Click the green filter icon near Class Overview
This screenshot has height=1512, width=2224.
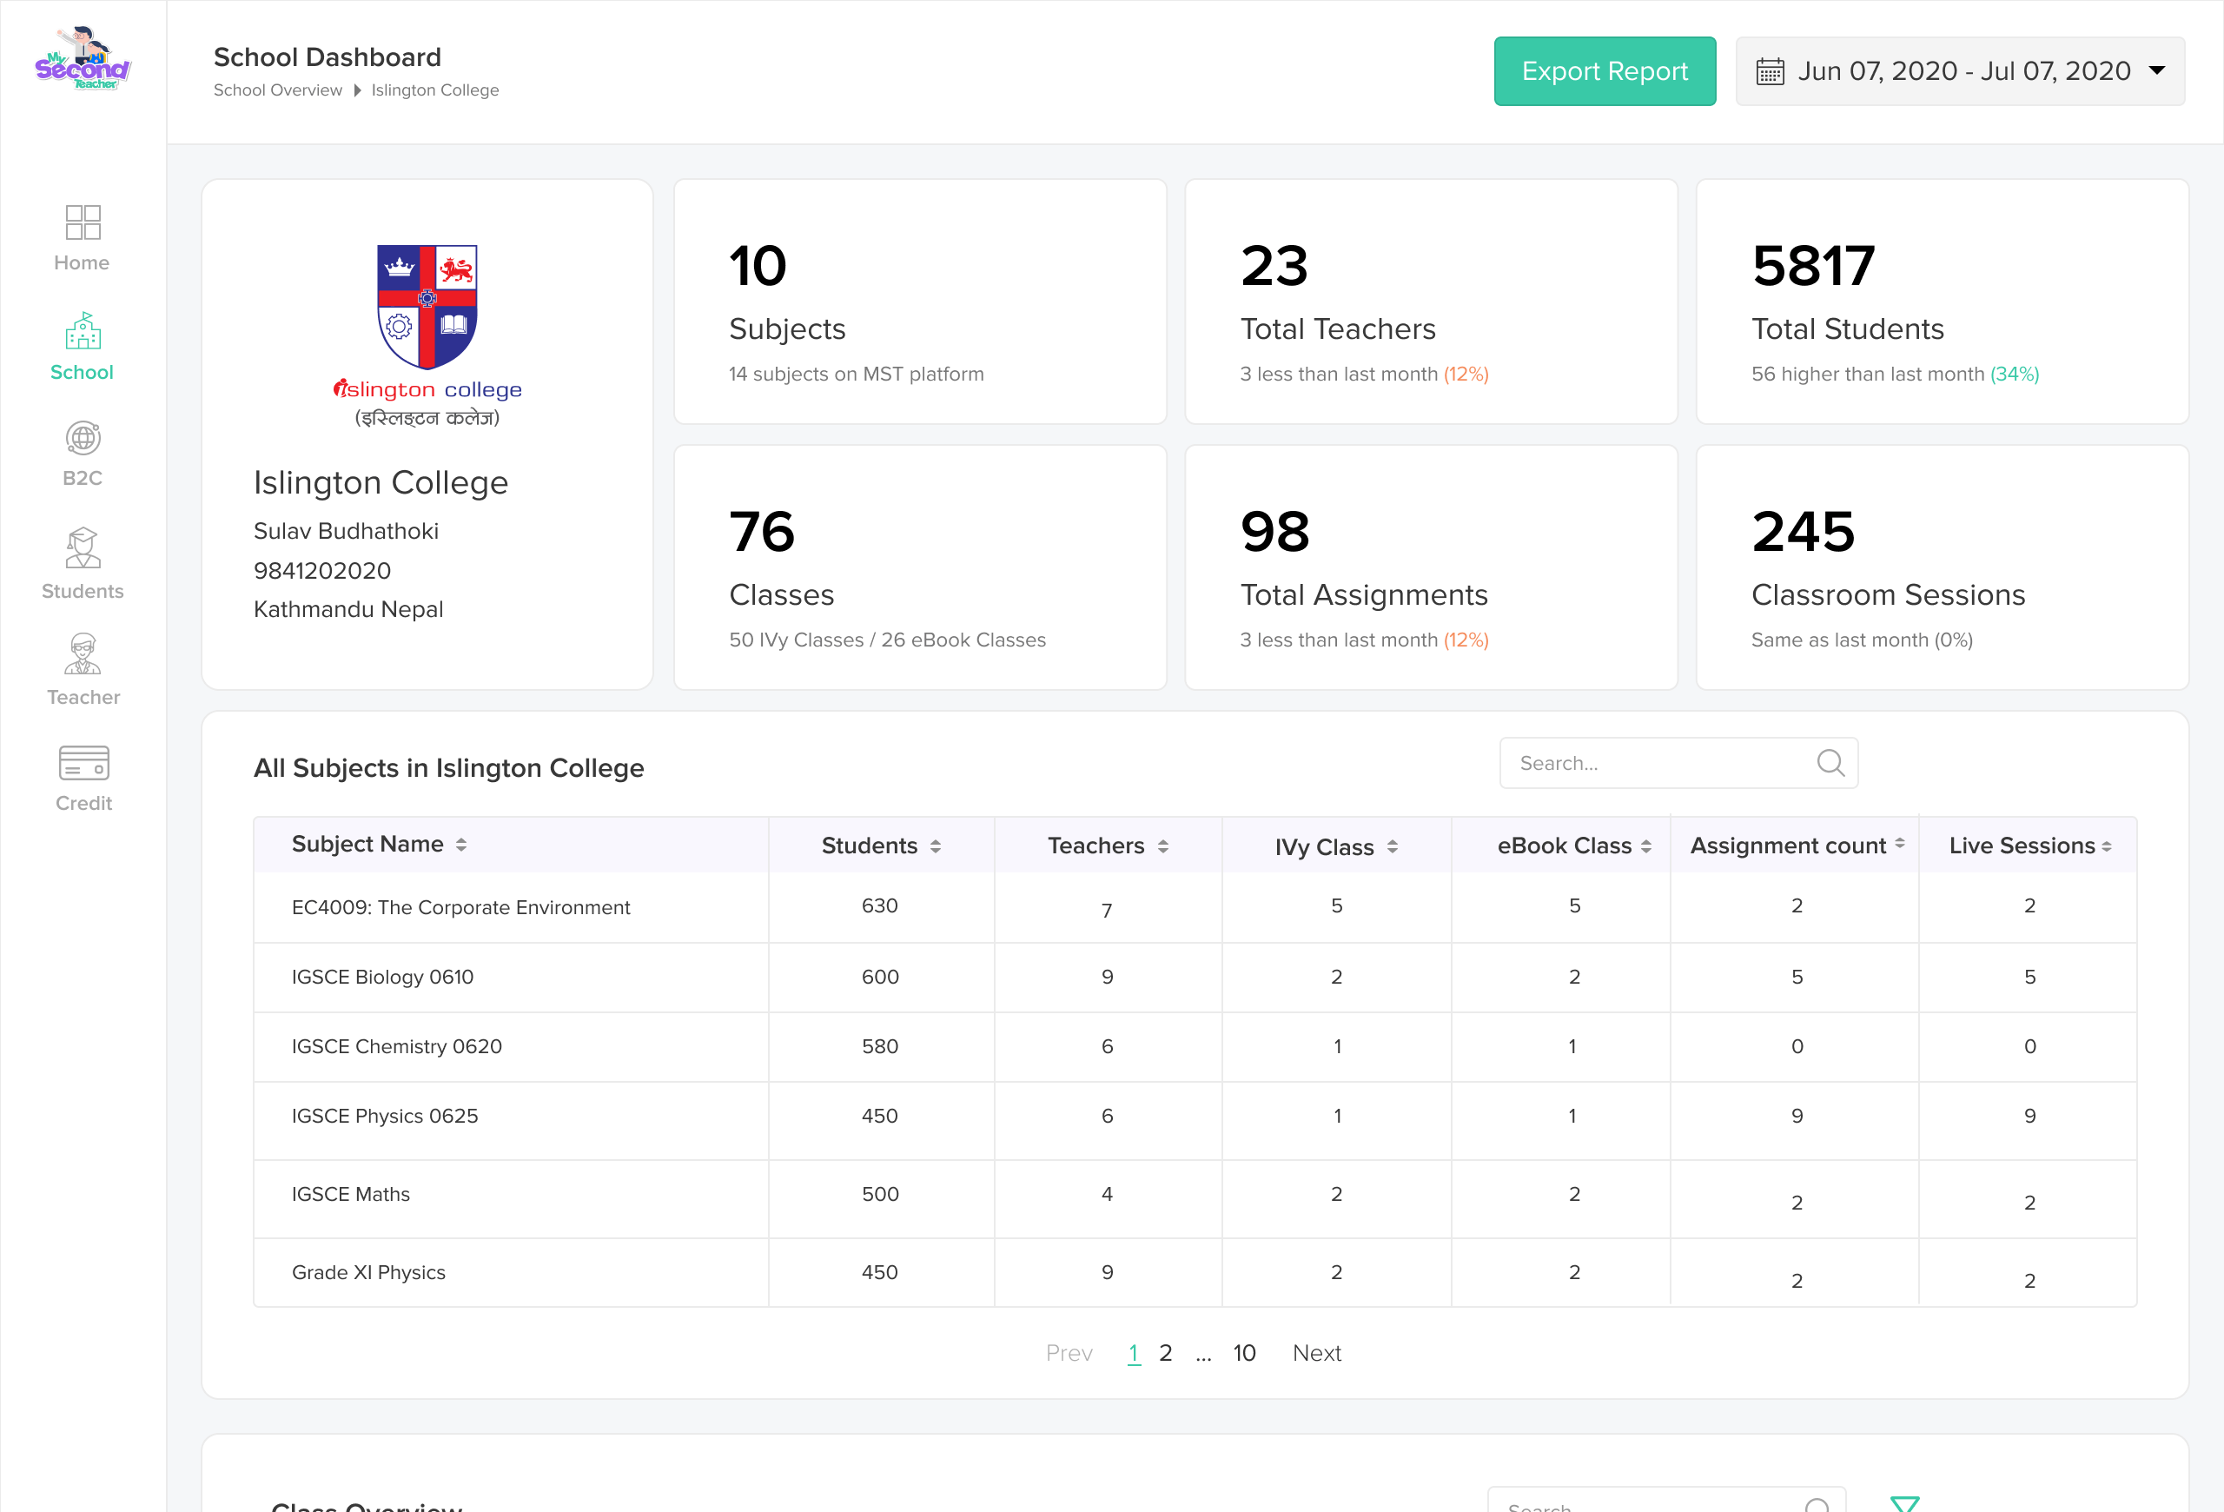tap(1904, 1503)
